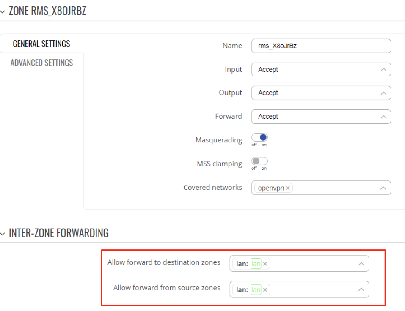Click the Input dropdown chevron
The width and height of the screenshot is (405, 311).
tap(383, 70)
